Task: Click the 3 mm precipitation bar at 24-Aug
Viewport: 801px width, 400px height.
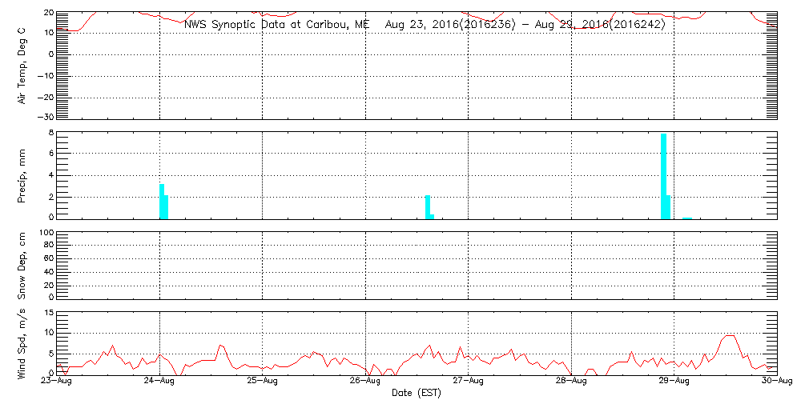Action: point(162,202)
